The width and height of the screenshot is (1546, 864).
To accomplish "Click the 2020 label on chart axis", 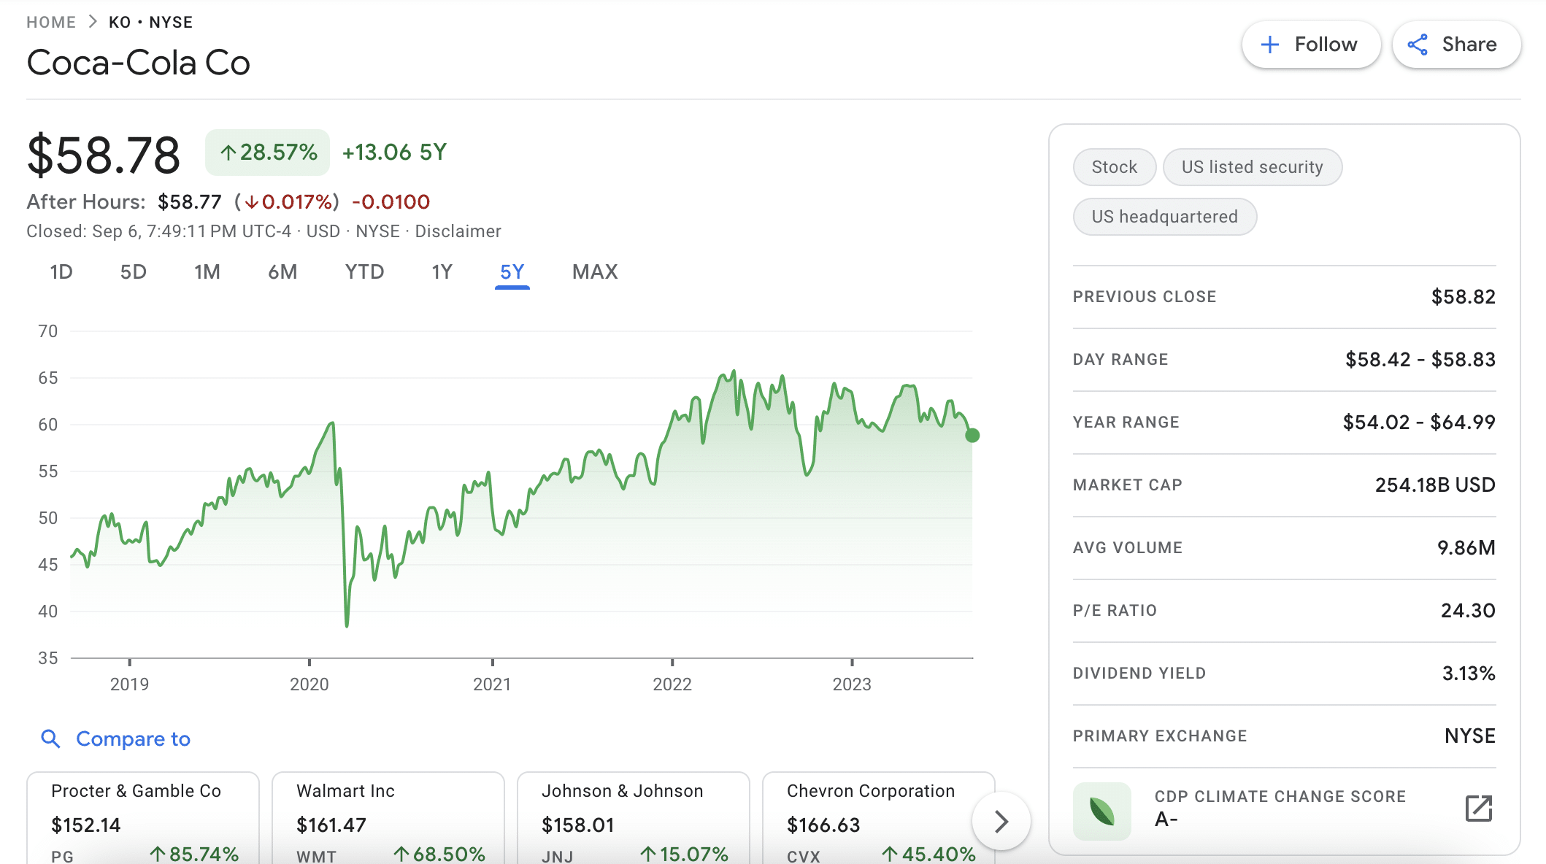I will pyautogui.click(x=309, y=684).
